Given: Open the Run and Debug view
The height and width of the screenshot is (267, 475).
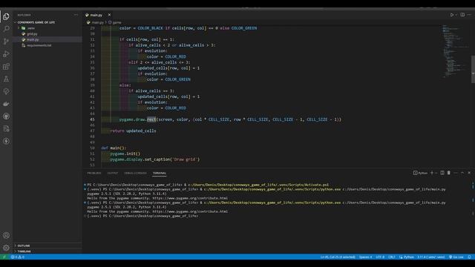Looking at the screenshot, I should tap(6, 54).
